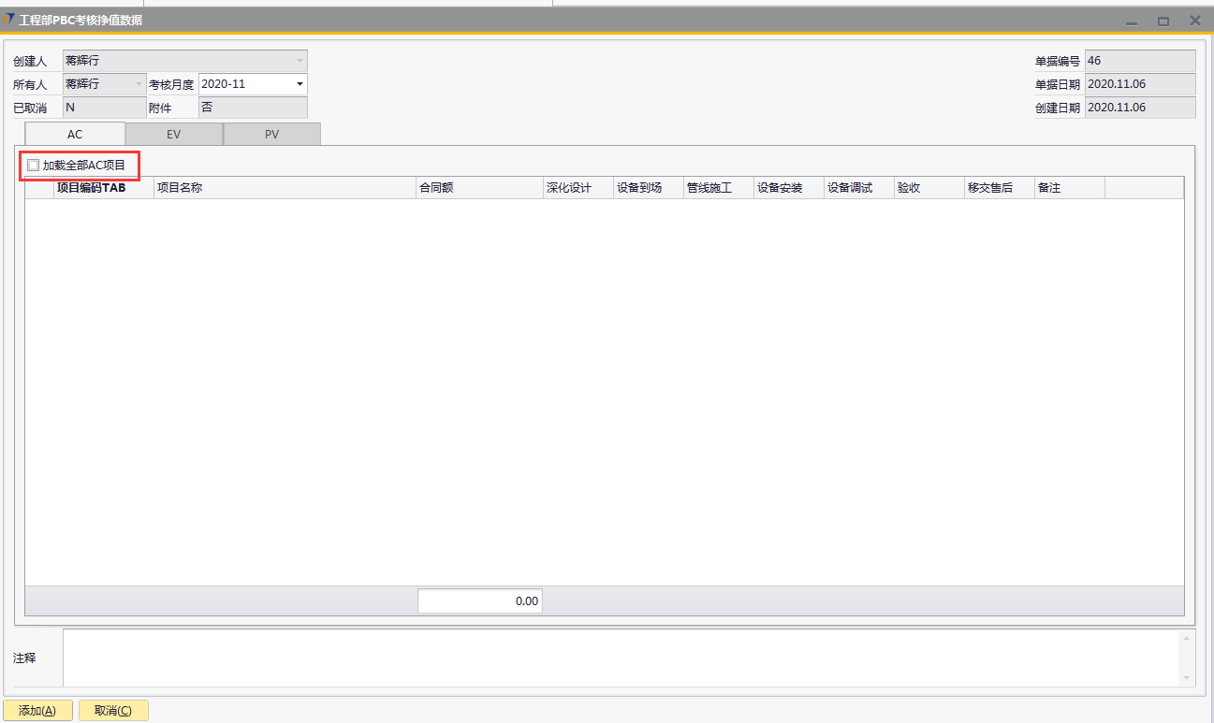Click the 合同额 column header

click(x=478, y=188)
